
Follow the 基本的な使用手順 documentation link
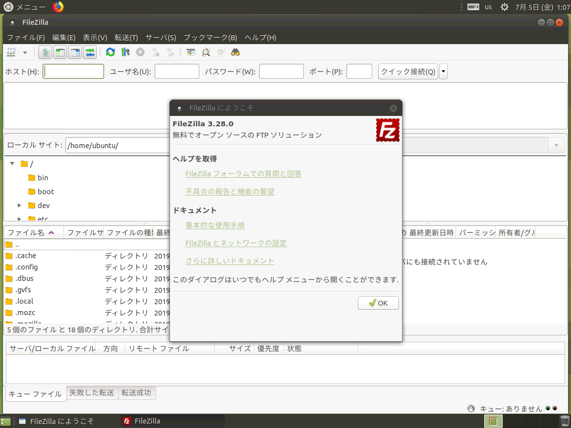pos(215,224)
